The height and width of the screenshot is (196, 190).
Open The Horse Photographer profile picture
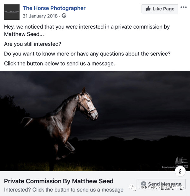point(12,12)
